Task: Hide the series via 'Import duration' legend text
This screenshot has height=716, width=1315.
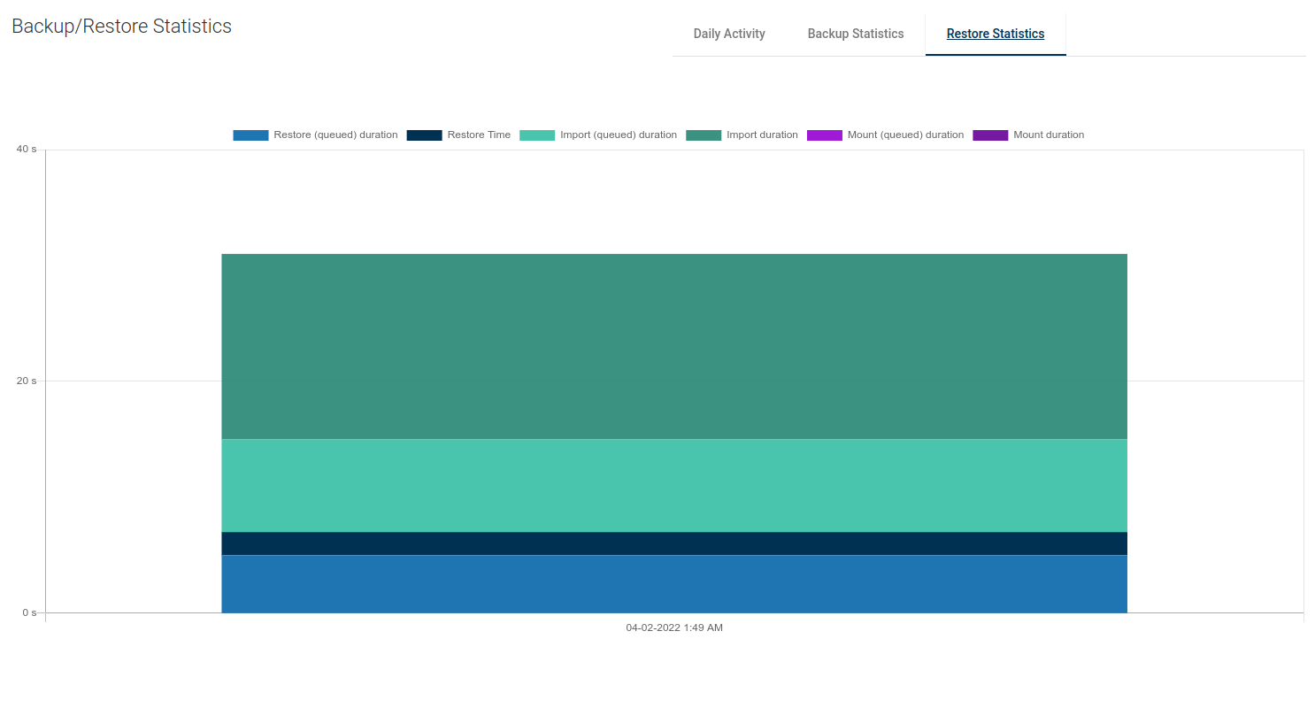Action: click(762, 135)
